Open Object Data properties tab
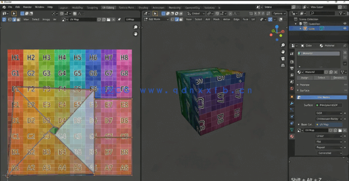The image size is (349, 181). [x=292, y=130]
